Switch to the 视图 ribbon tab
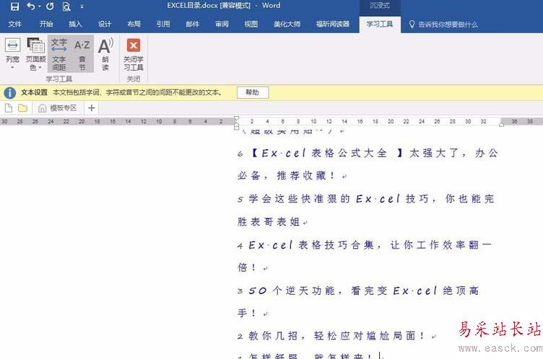This screenshot has width=543, height=359. coord(251,24)
